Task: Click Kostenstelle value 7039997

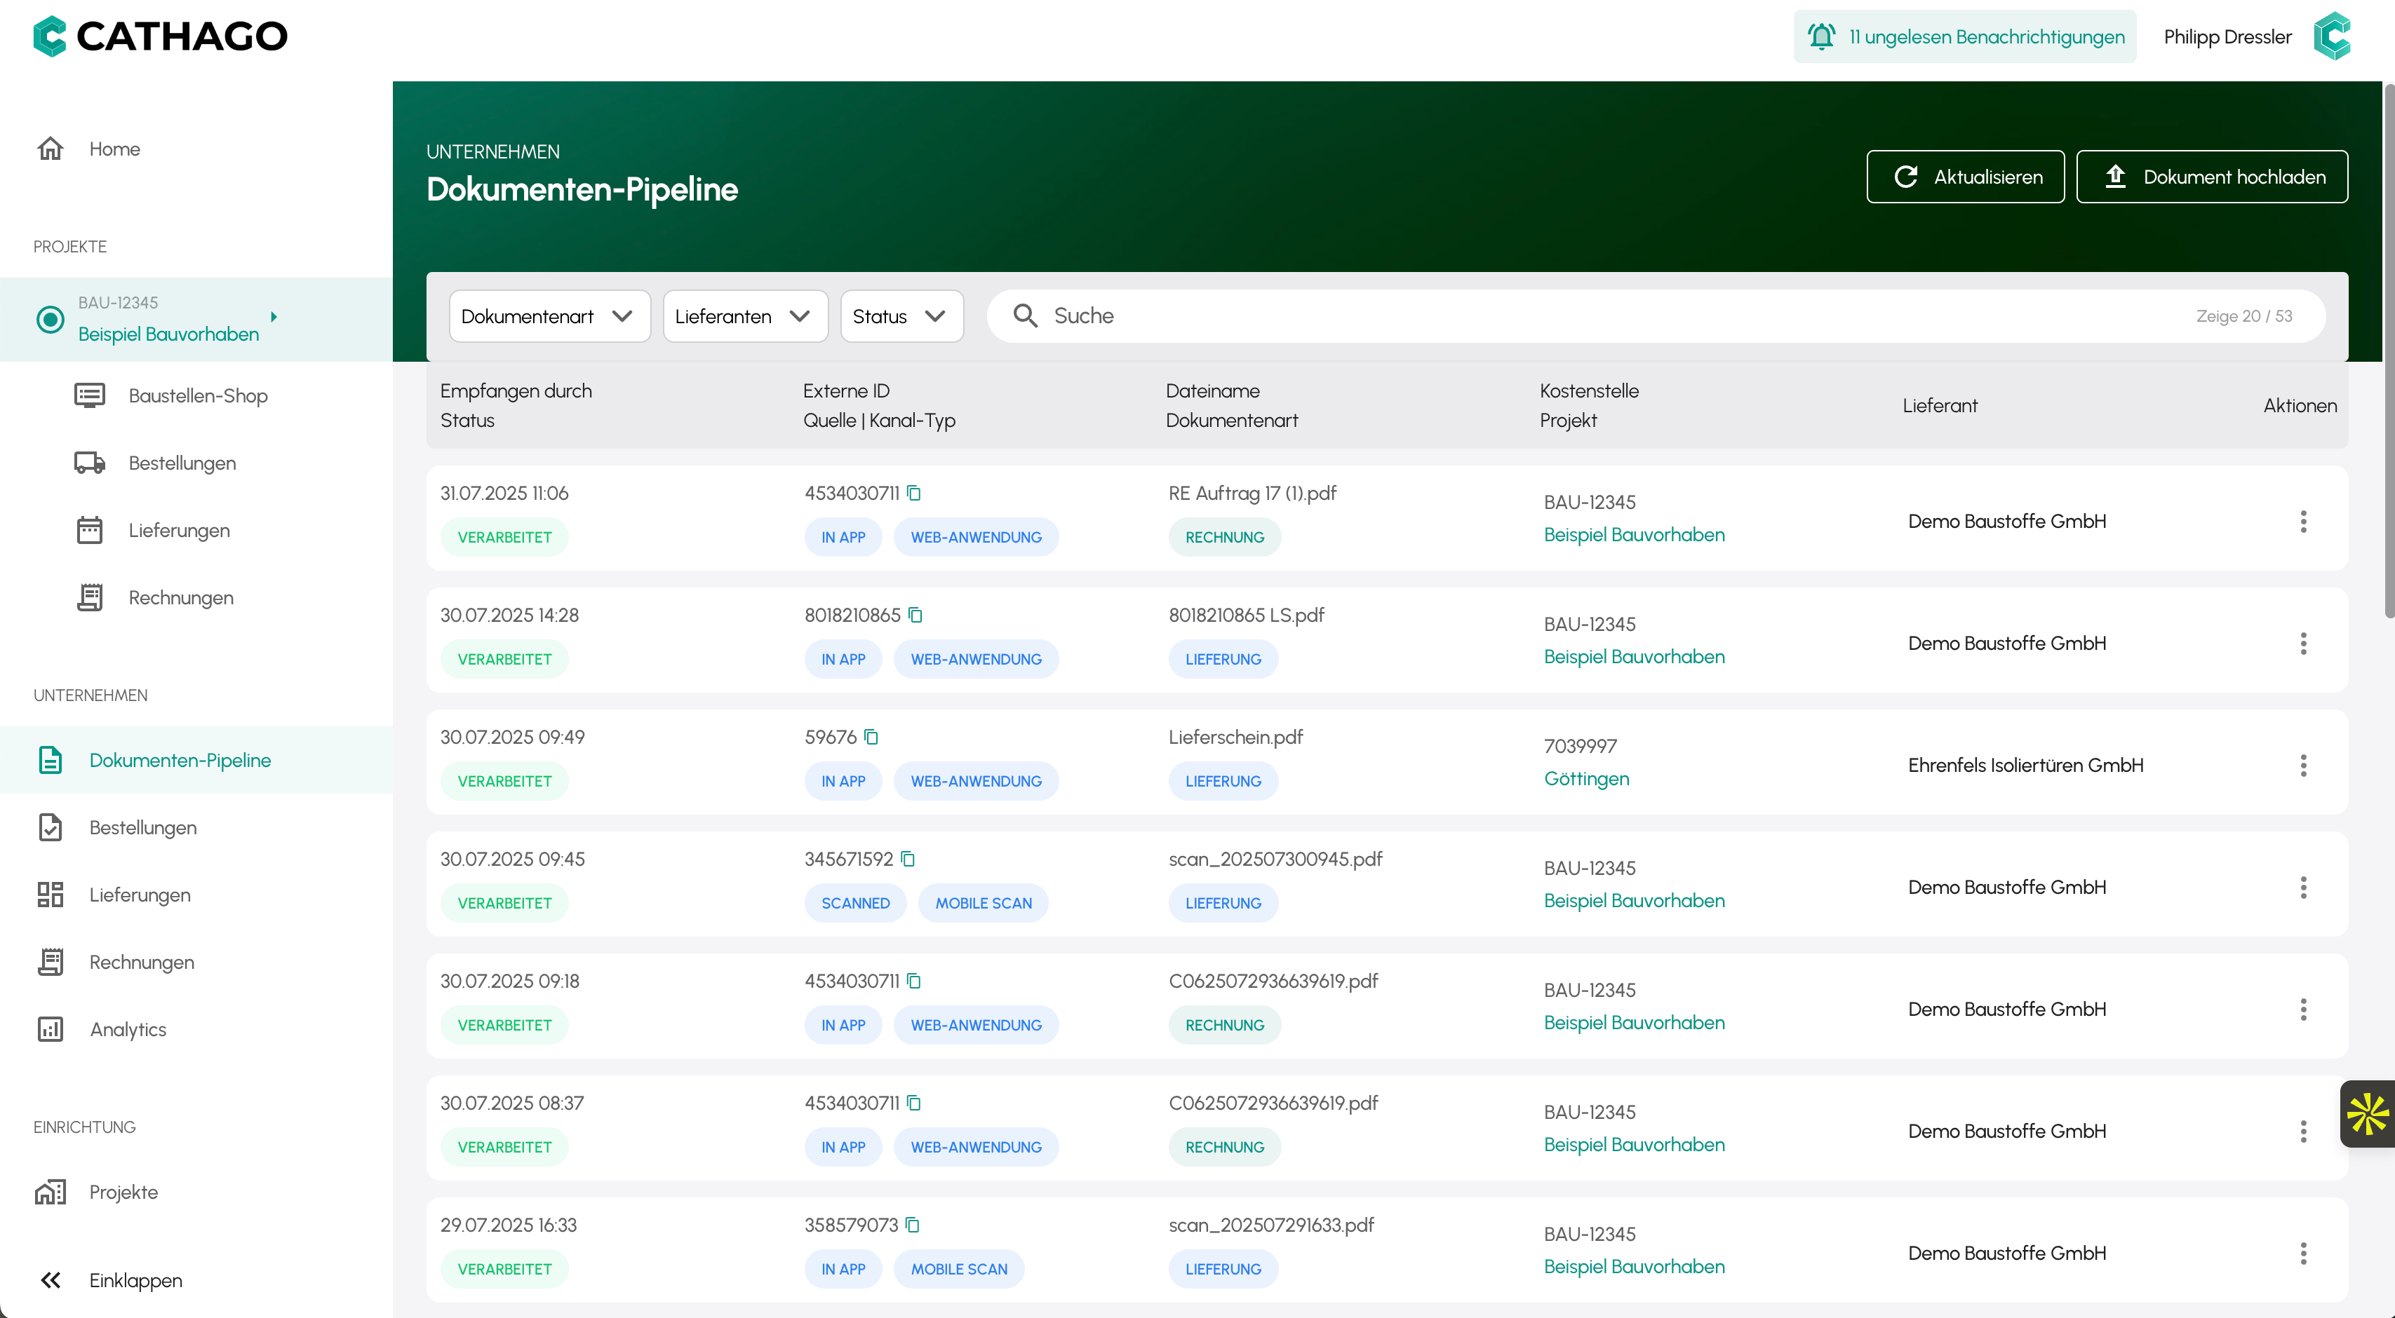Action: tap(1580, 746)
